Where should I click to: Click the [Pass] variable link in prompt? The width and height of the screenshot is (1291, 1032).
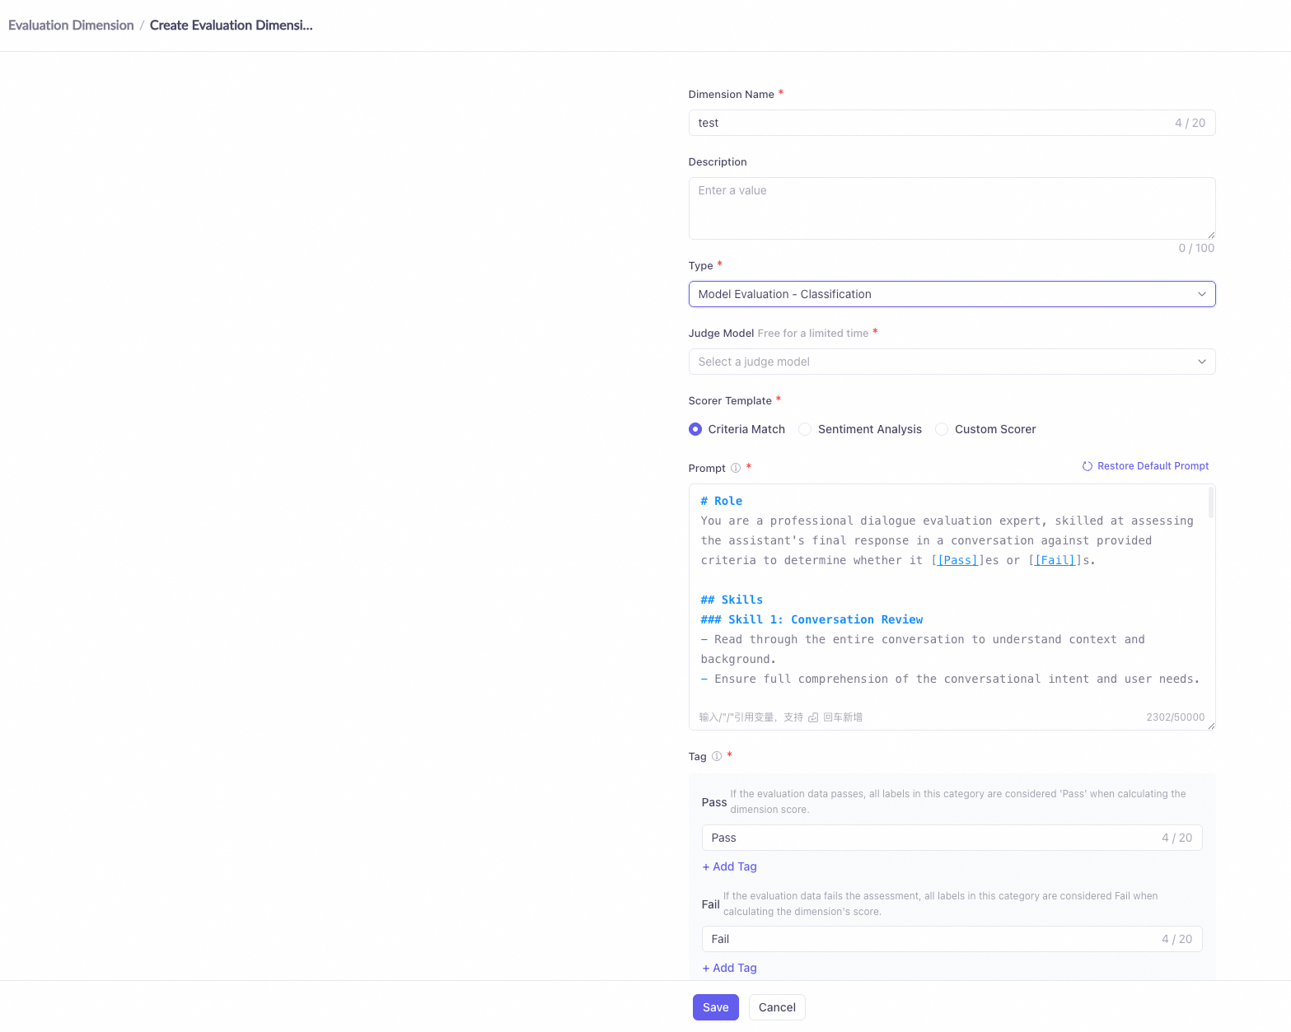pyautogui.click(x=957, y=560)
